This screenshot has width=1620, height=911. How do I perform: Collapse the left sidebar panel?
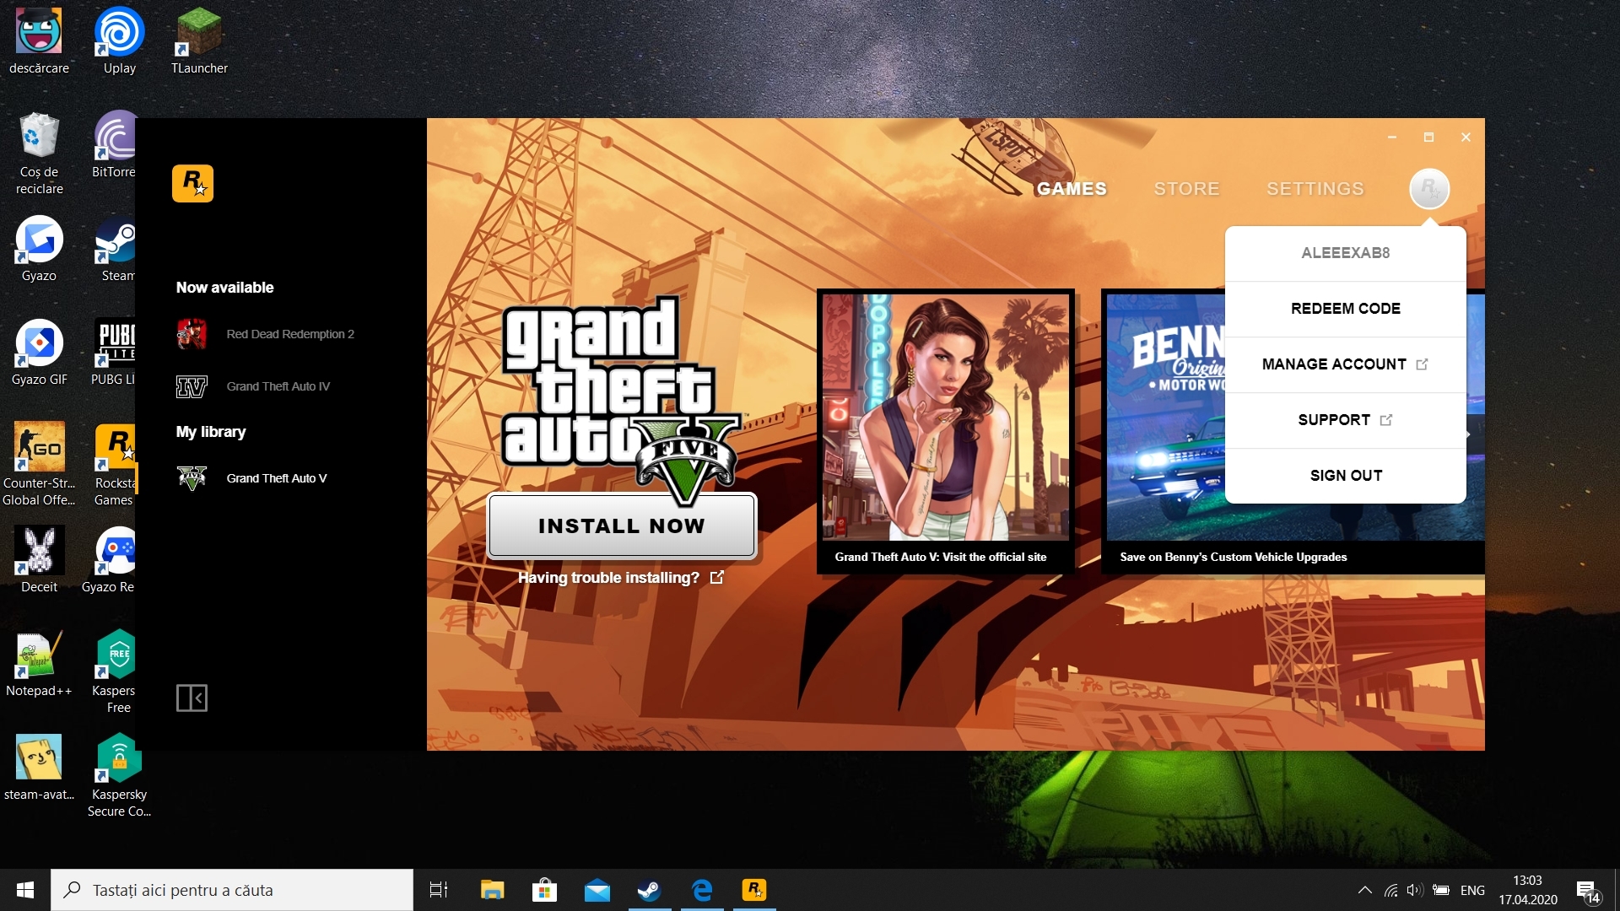[192, 698]
